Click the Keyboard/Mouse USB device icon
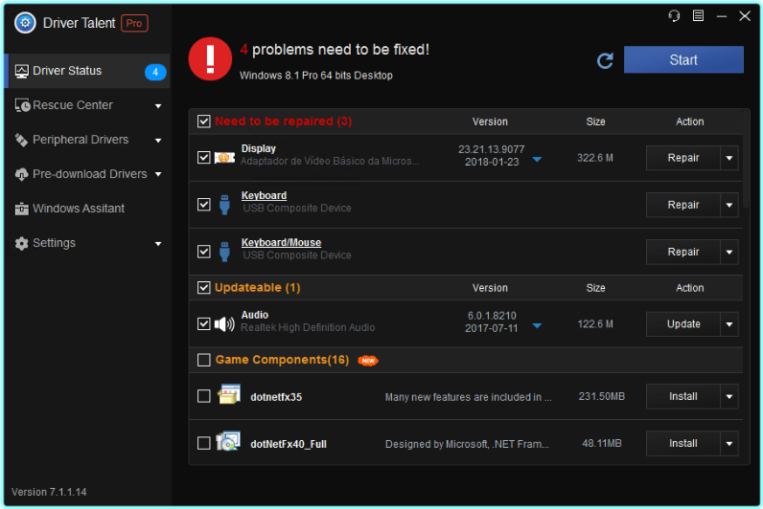This screenshot has height=509, width=763. [x=224, y=252]
